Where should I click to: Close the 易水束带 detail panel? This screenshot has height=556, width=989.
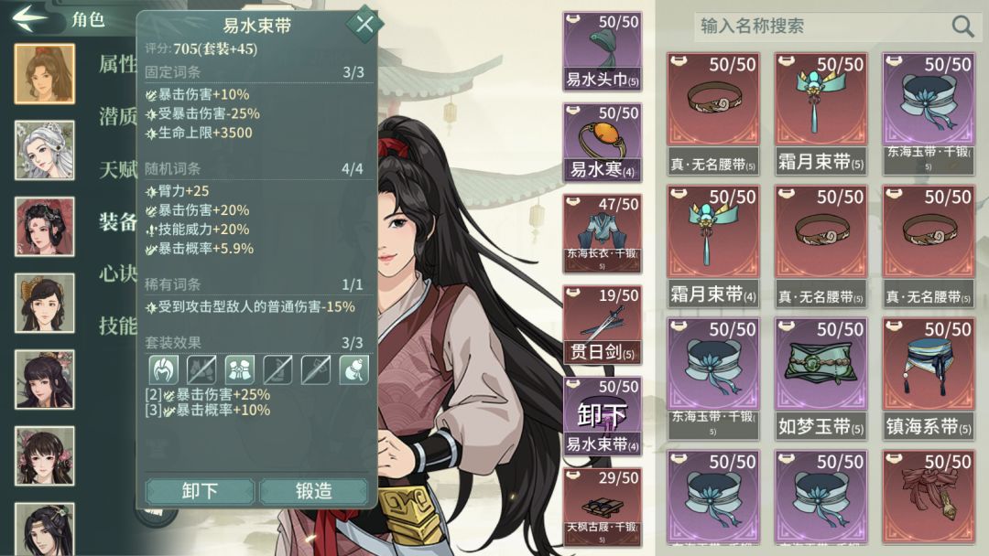pos(364,25)
